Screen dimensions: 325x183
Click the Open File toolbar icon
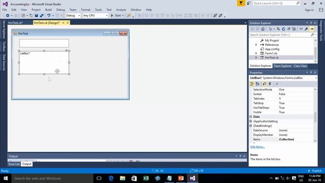pyautogui.click(x=31, y=16)
